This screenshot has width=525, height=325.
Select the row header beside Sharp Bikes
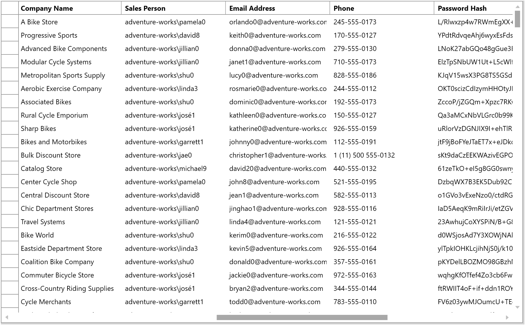click(10, 128)
